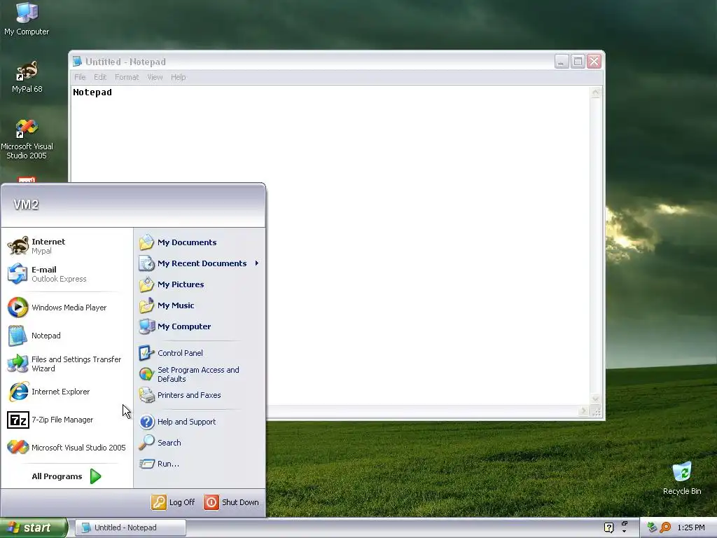Select My Computer desktop icon
This screenshot has width=717, height=538.
(27, 19)
